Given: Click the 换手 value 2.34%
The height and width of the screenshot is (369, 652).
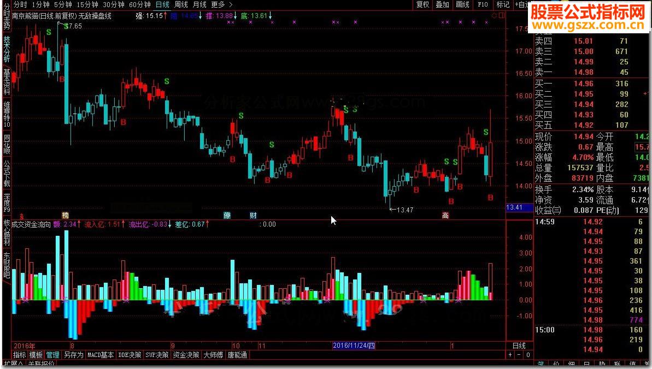Looking at the screenshot, I should click(583, 189).
